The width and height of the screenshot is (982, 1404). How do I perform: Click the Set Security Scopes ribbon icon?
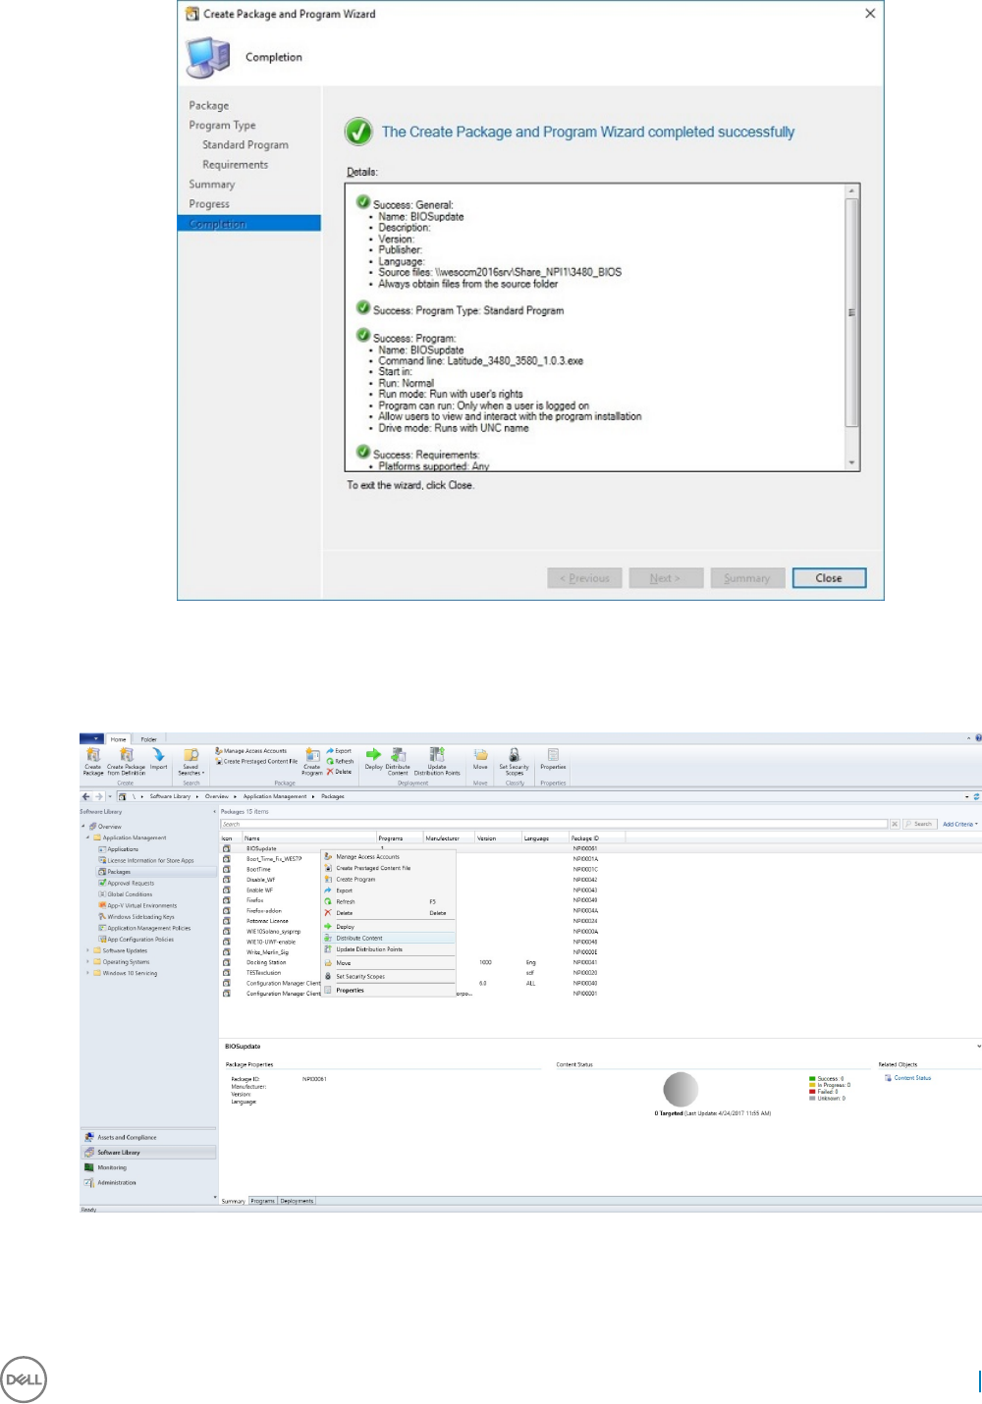point(514,761)
